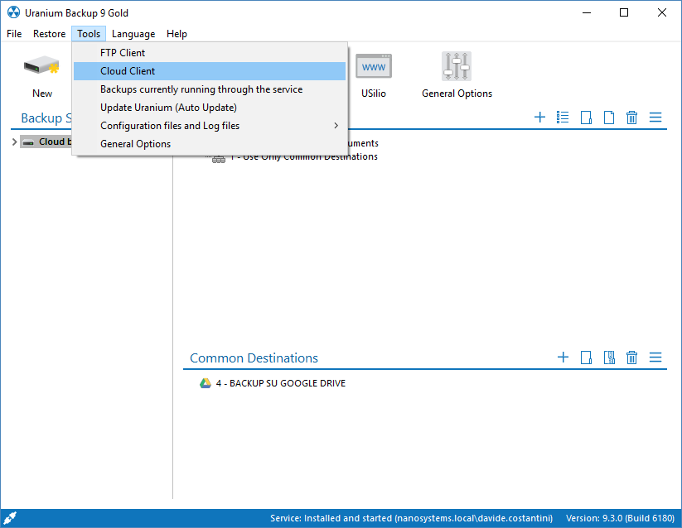Expand the Configuration files and Log files submenu arrow
682x528 pixels.
pyautogui.click(x=336, y=126)
